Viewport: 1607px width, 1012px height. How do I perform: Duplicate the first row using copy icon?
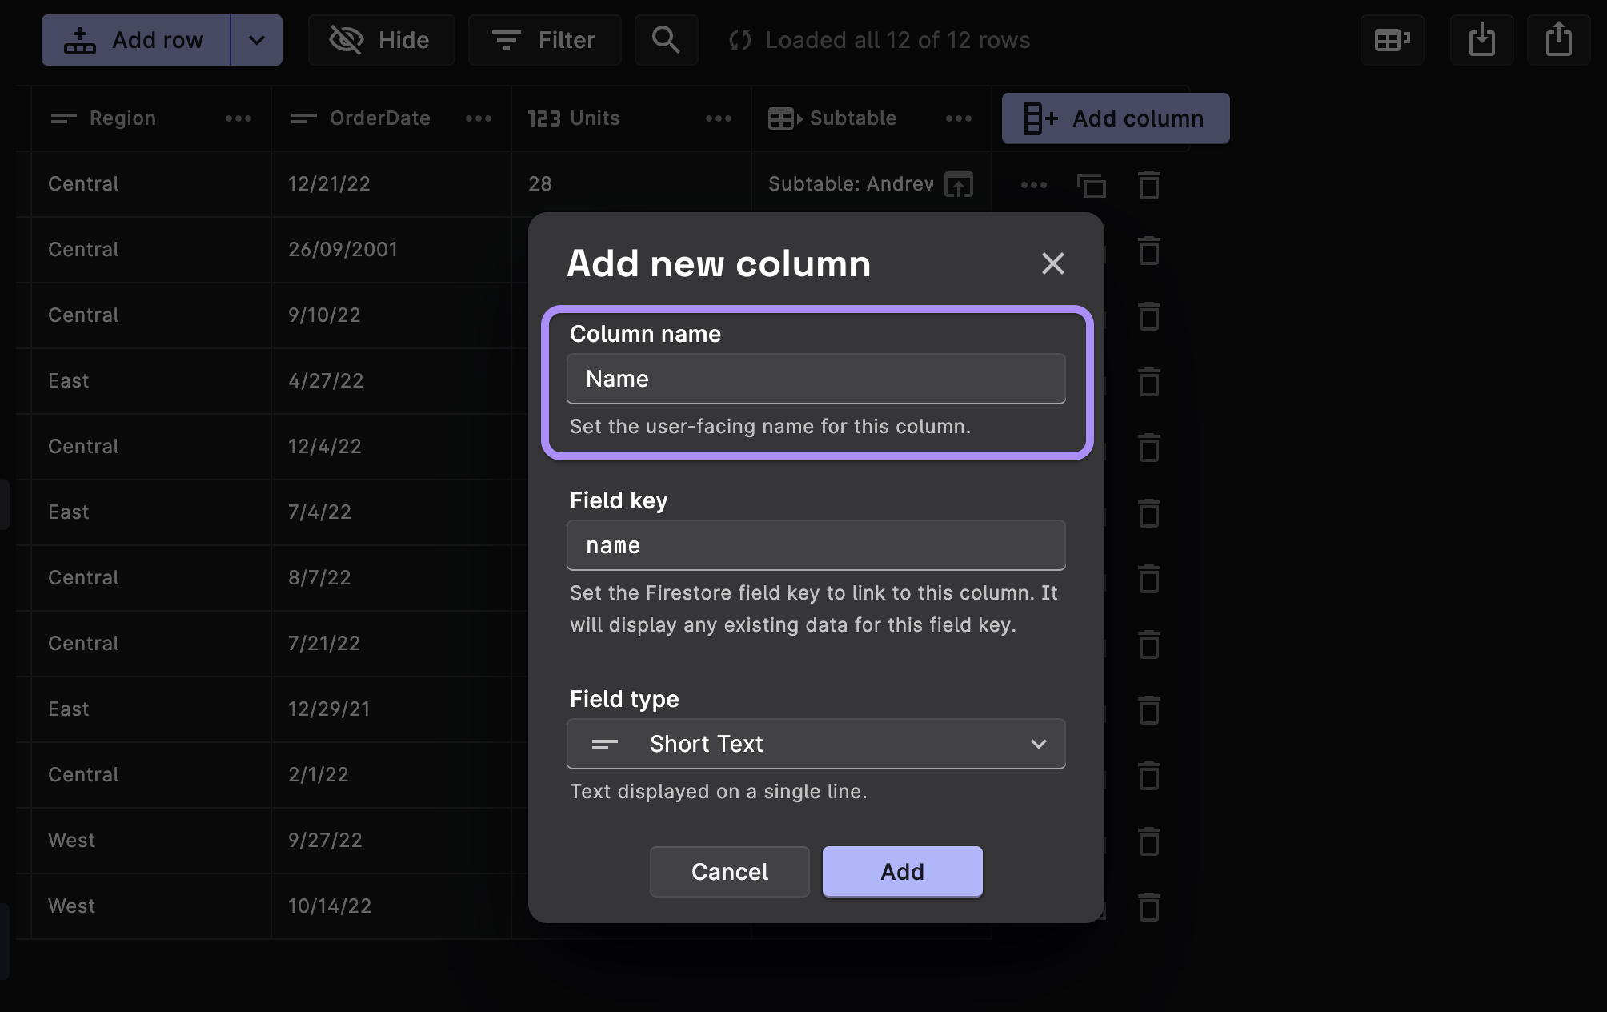1091,185
